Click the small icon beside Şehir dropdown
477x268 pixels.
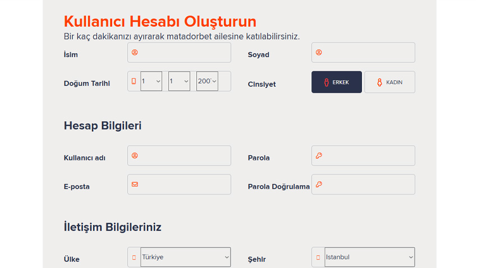(x=318, y=257)
